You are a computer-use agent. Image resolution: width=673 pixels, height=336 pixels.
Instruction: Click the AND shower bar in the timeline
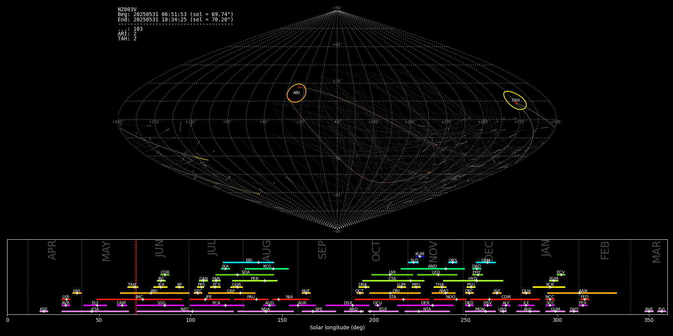(433, 268)
